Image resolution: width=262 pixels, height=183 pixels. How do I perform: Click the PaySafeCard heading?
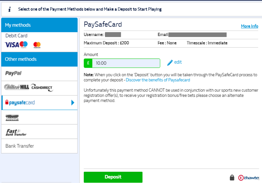tap(103, 24)
